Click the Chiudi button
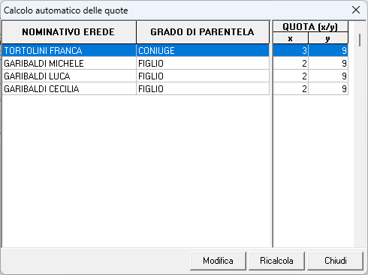 tap(335, 261)
